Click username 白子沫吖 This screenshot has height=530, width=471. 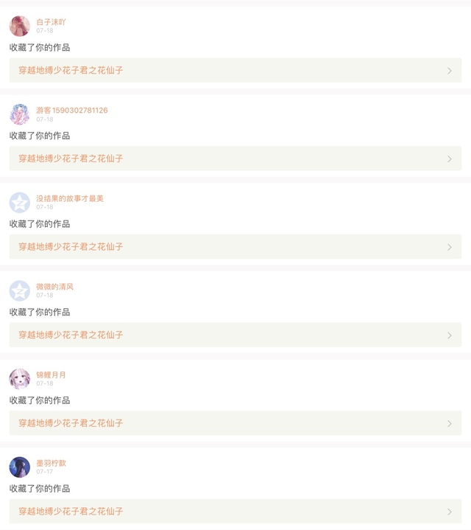51,22
